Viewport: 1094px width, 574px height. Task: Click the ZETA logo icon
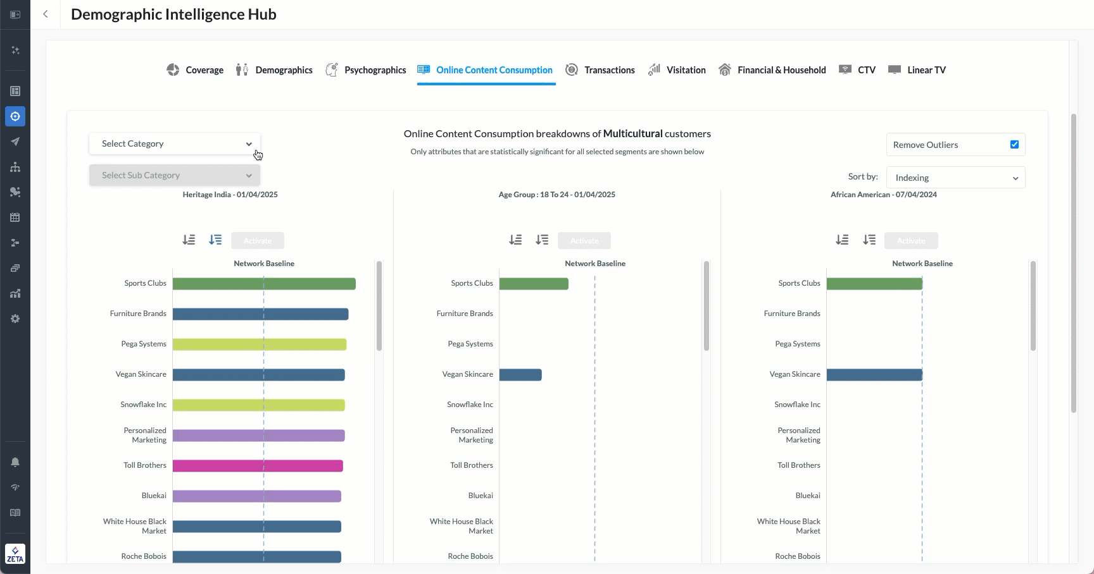[x=15, y=554]
